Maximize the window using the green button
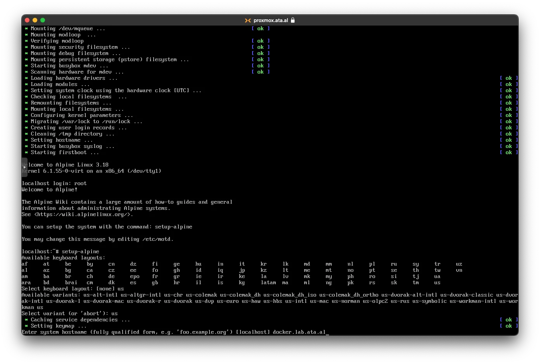Viewport: 540px width, 364px height. 43,20
